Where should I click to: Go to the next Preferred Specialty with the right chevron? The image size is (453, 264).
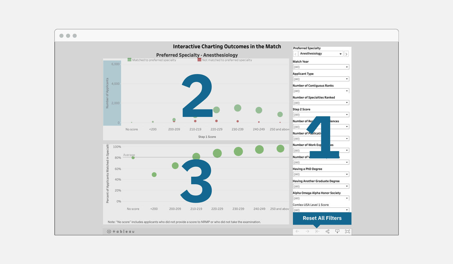coord(346,54)
